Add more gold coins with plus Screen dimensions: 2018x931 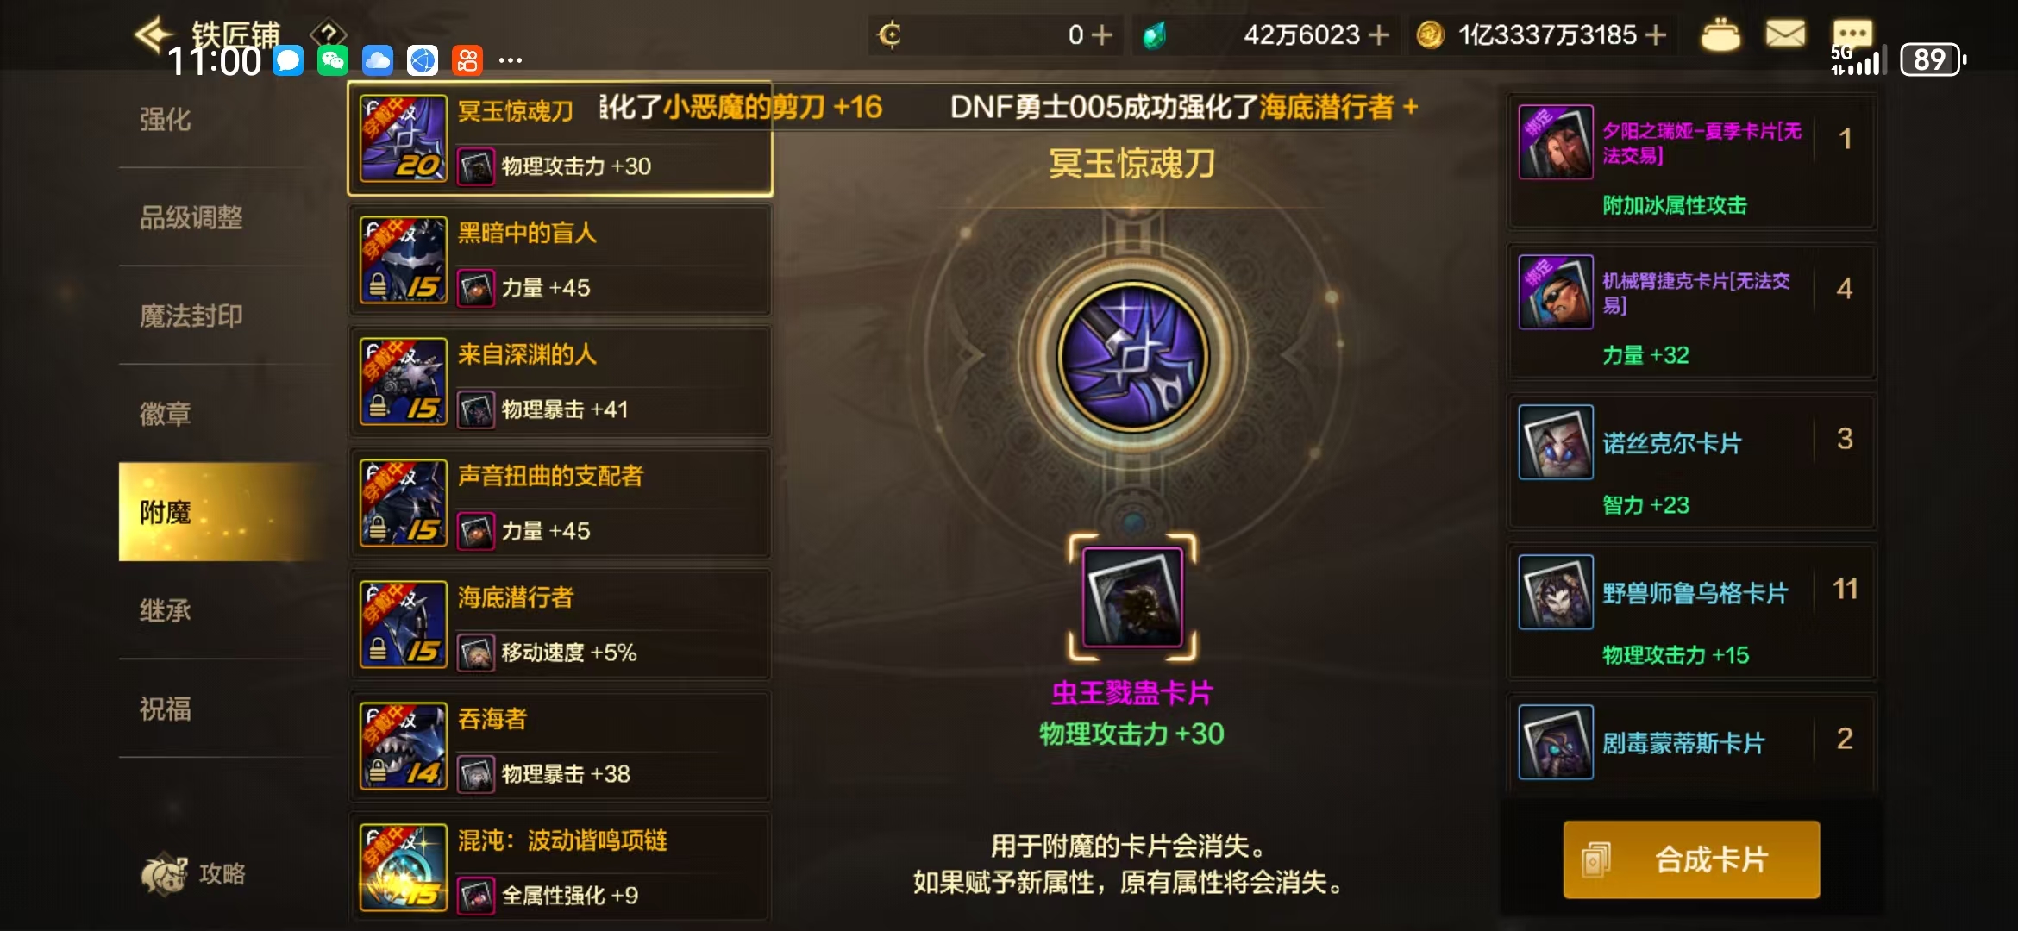[x=1655, y=35]
